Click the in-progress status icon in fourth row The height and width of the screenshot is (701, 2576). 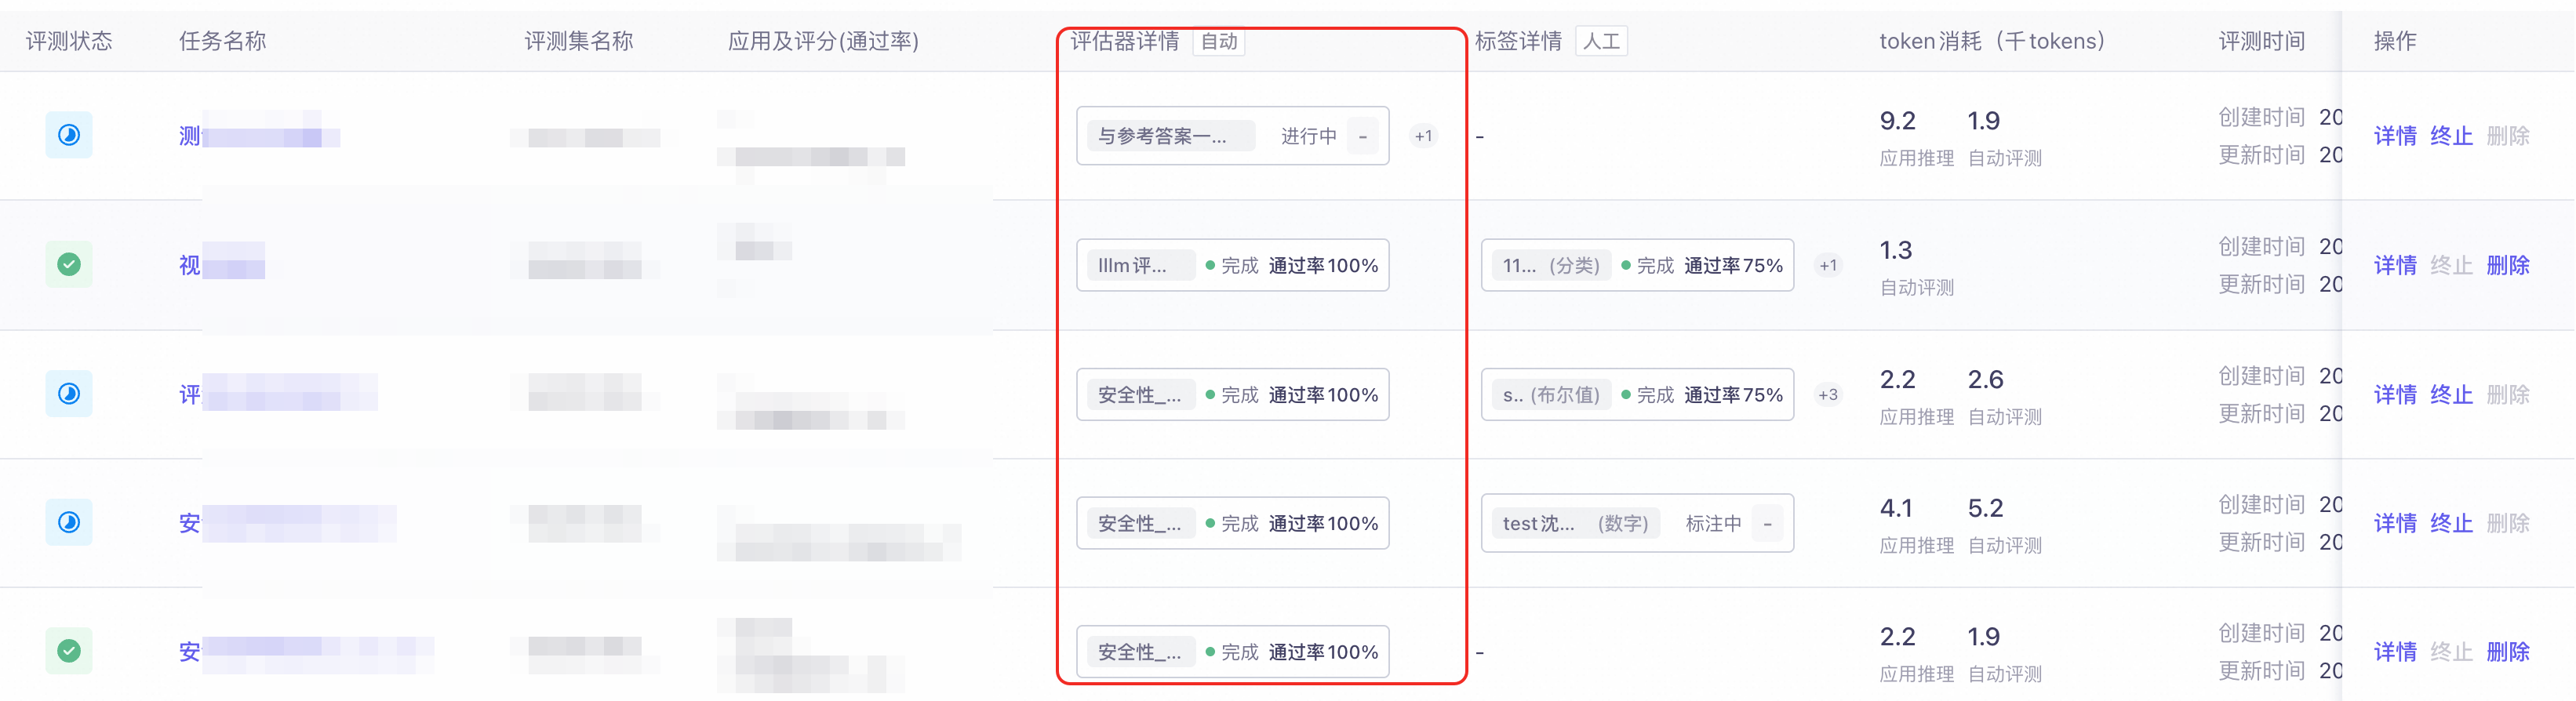click(x=68, y=522)
